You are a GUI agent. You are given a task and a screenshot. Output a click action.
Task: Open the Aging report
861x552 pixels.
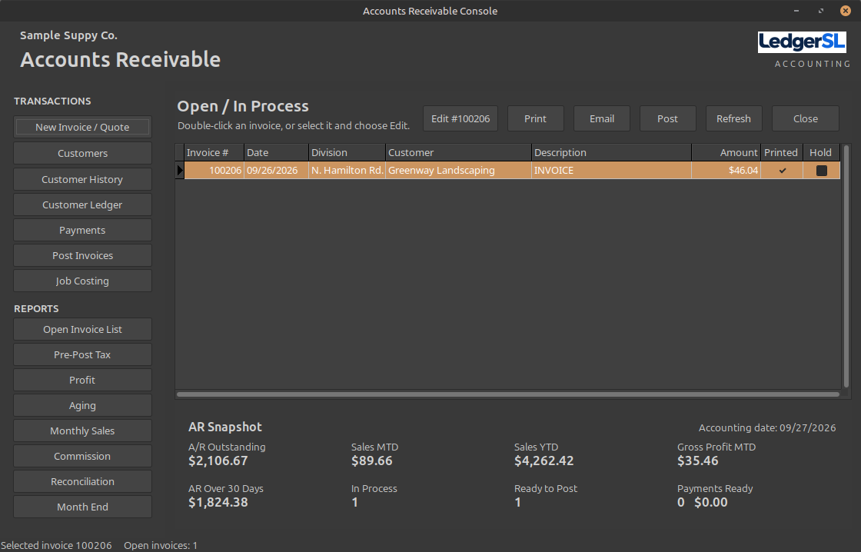tap(82, 405)
